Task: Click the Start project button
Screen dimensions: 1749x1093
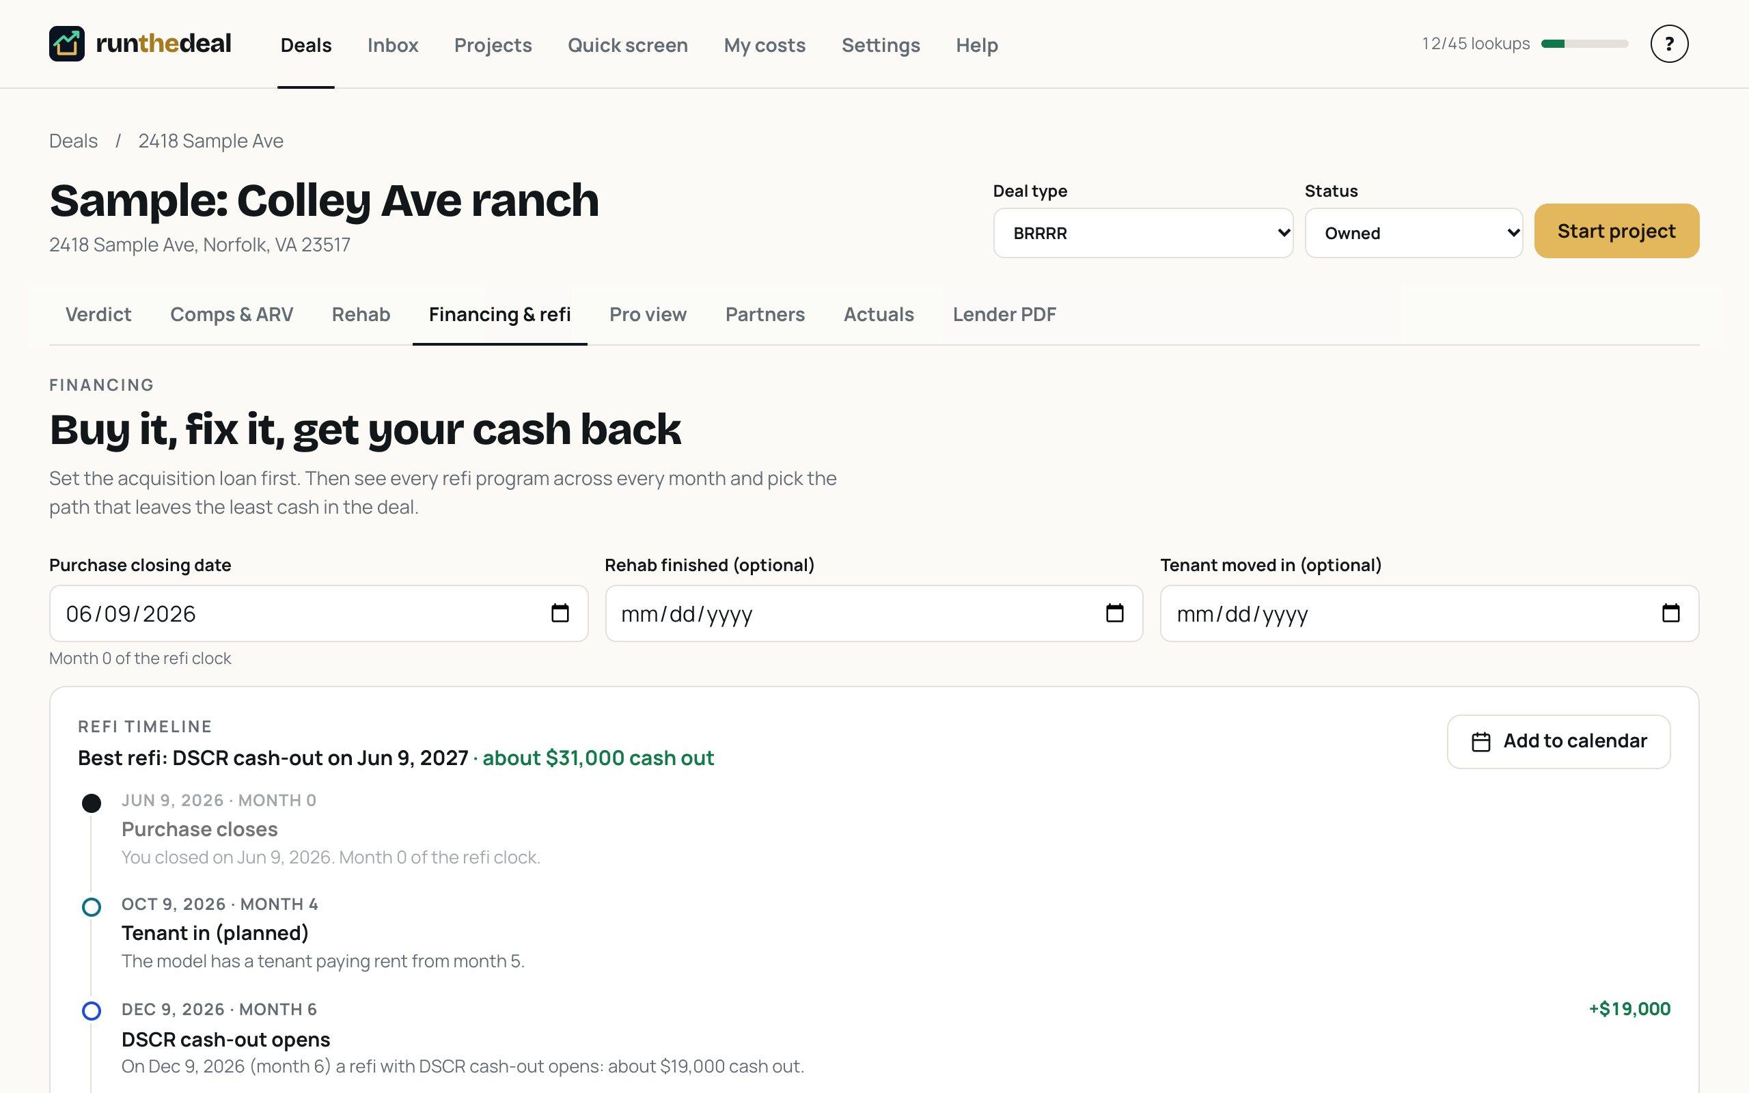Action: [x=1616, y=231]
